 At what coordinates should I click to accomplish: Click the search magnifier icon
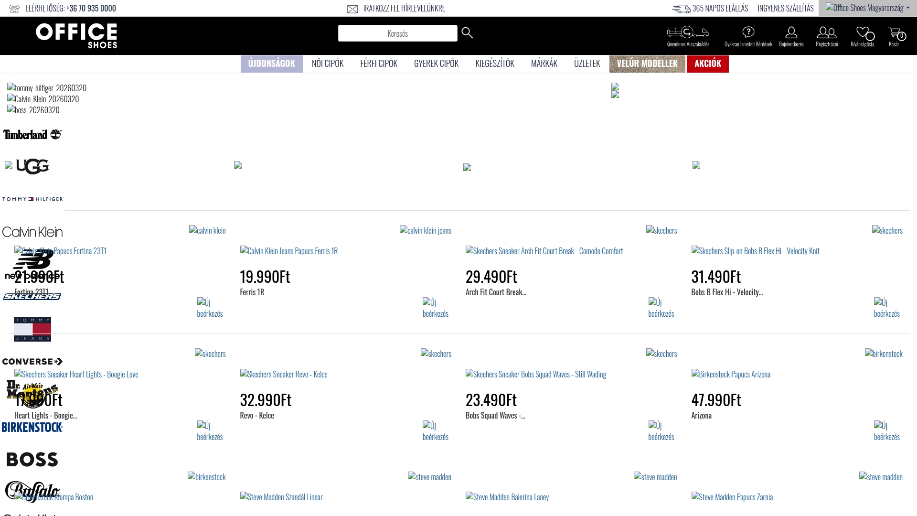[x=467, y=32]
